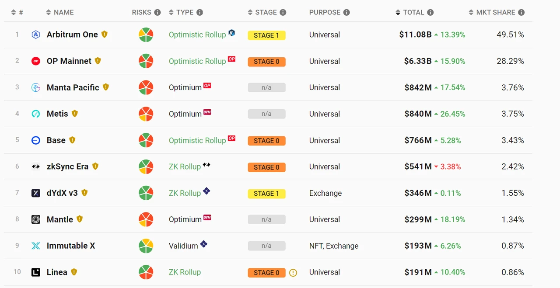This screenshot has height=288, width=560.
Task: Sort the table by MKT SHARE column
Action: (x=492, y=12)
